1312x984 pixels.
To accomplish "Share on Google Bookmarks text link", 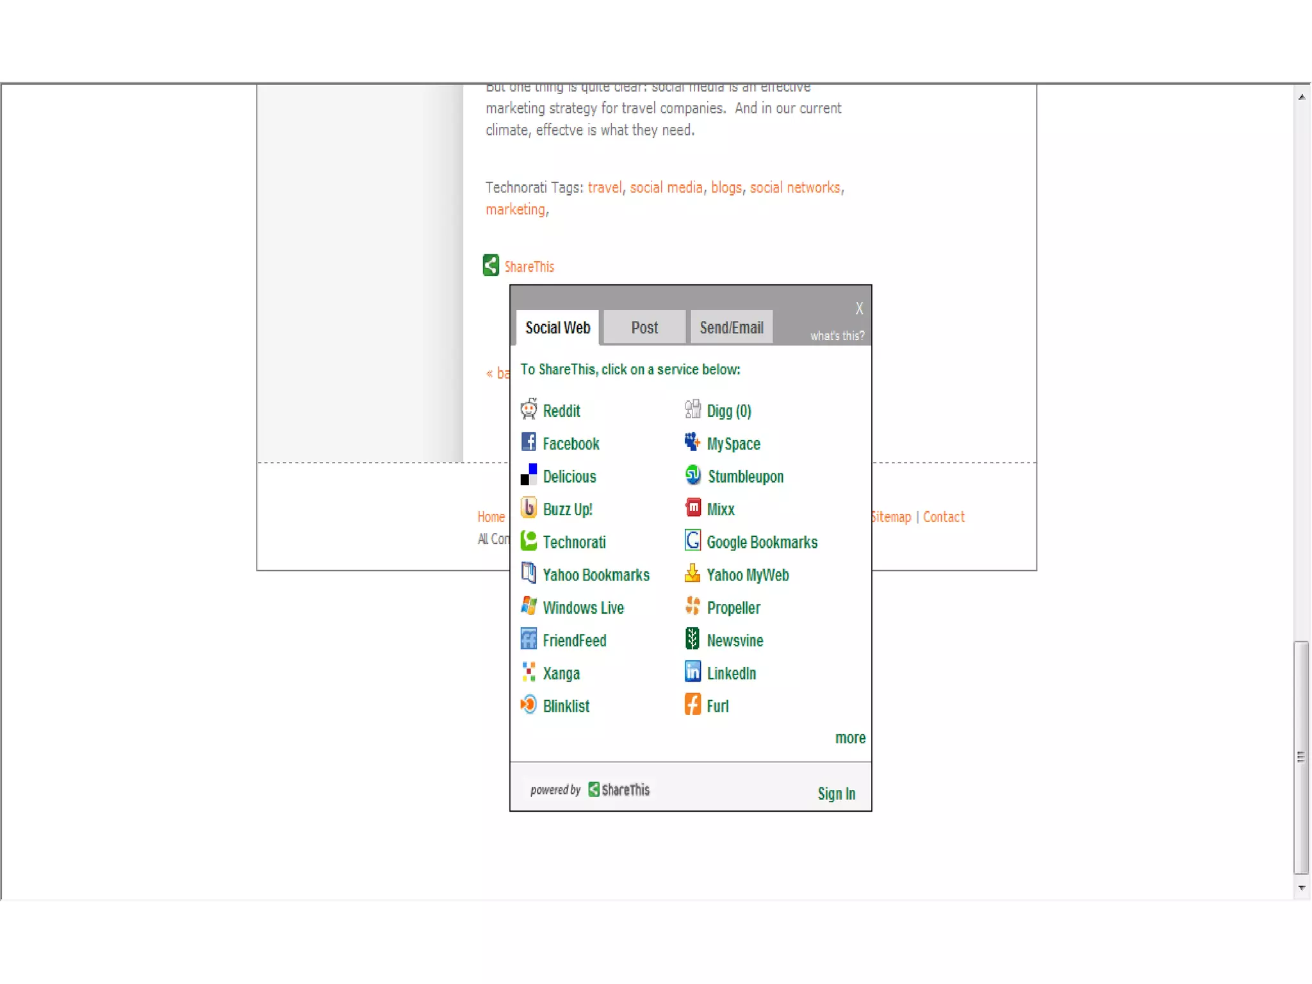I will pyautogui.click(x=762, y=542).
